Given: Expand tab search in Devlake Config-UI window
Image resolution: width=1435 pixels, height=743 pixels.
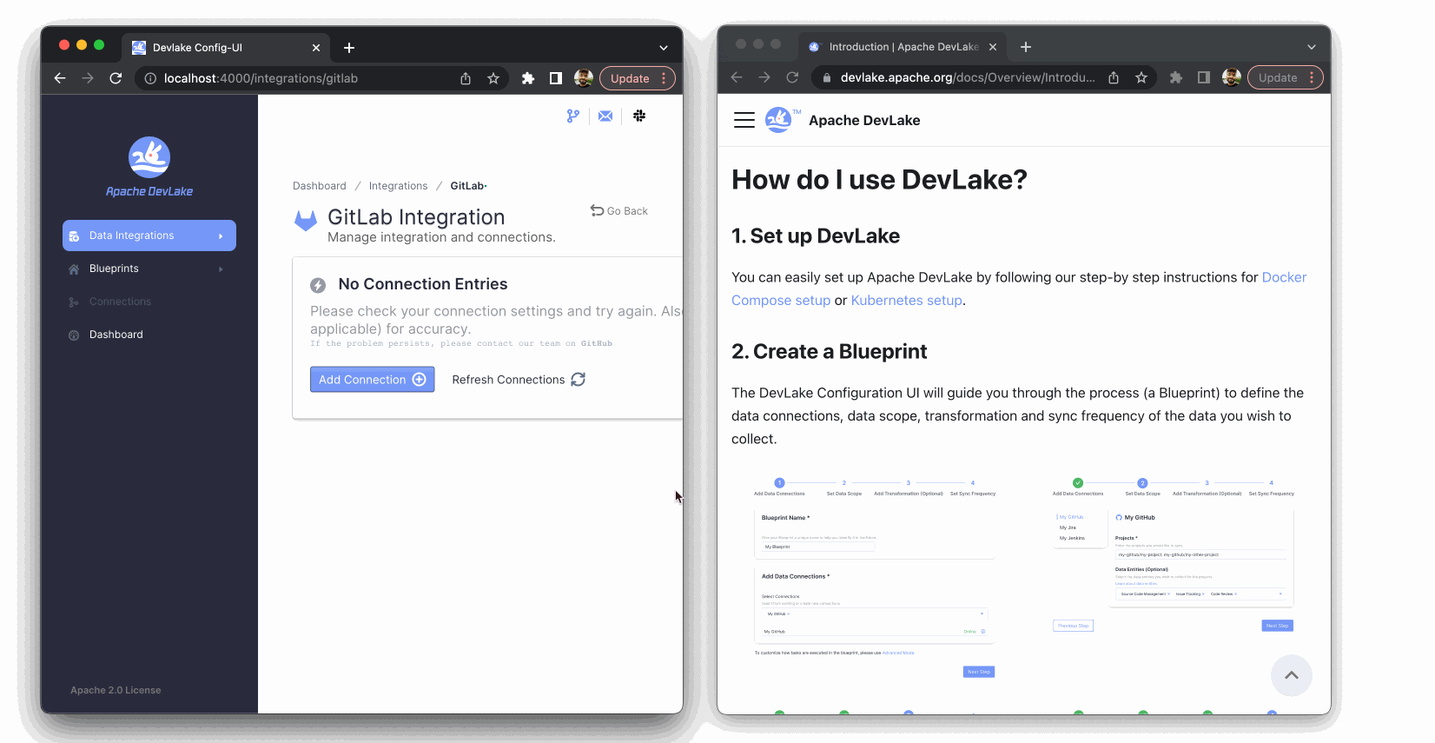Looking at the screenshot, I should pyautogui.click(x=664, y=48).
